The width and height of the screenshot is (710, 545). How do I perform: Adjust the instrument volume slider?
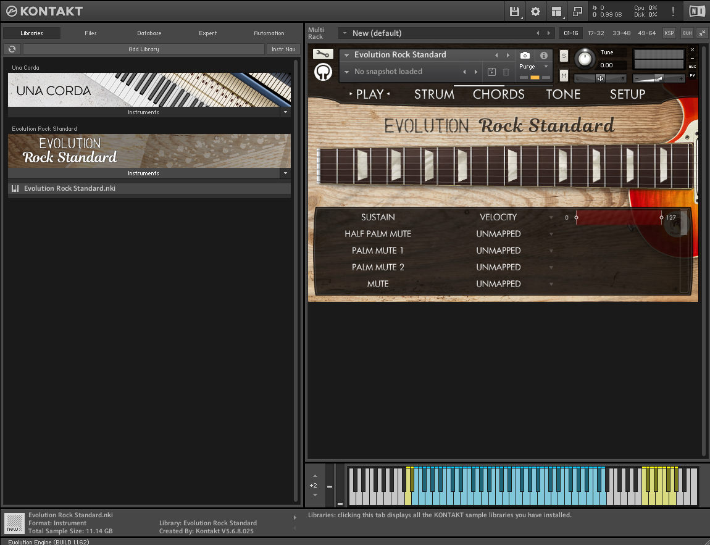click(x=658, y=79)
